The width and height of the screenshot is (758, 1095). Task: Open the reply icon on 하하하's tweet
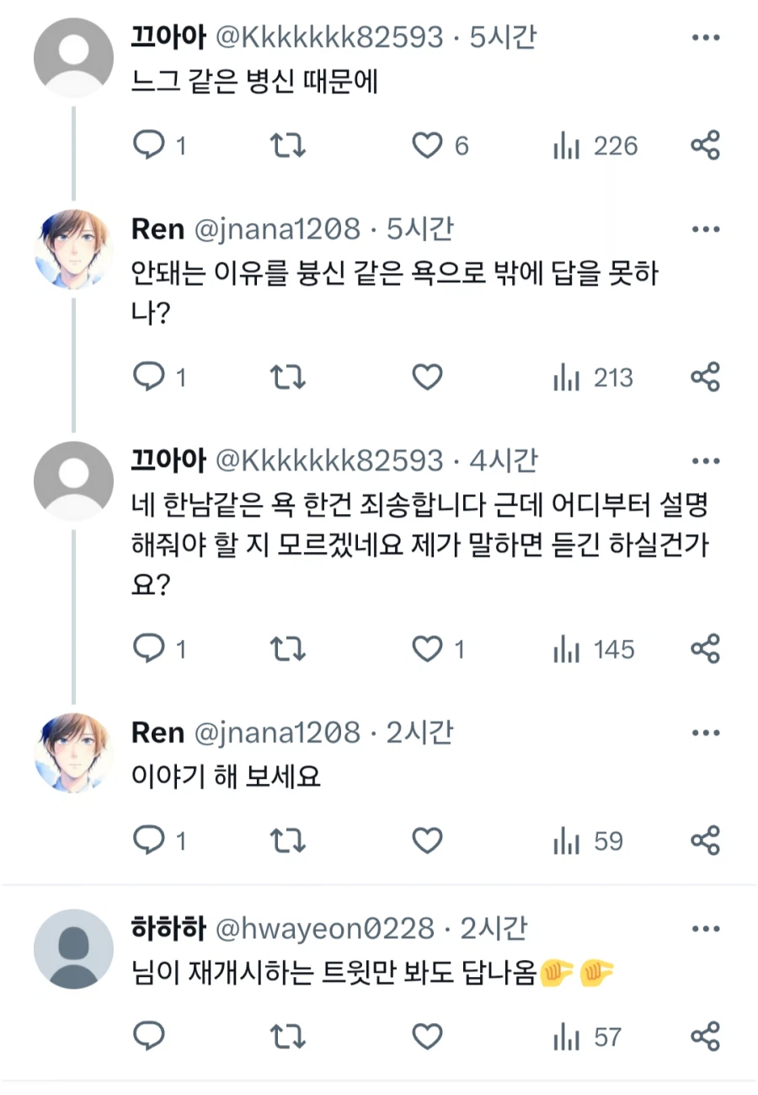tap(150, 1037)
